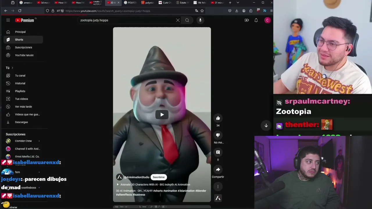This screenshot has width=372, height=209.
Task: Open the browser downloads arrow icon
Action: tap(237, 11)
